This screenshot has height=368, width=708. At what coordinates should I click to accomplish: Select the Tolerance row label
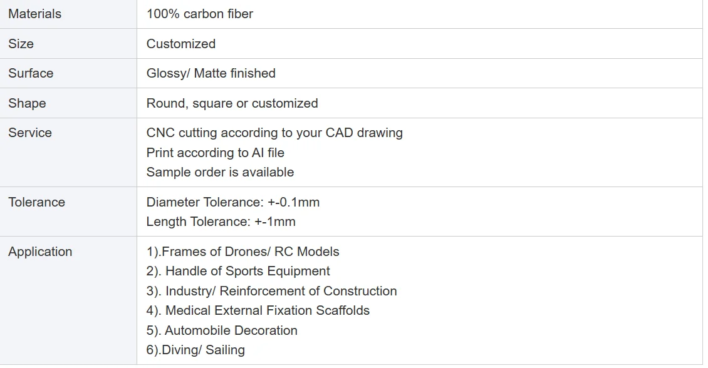tap(36, 202)
